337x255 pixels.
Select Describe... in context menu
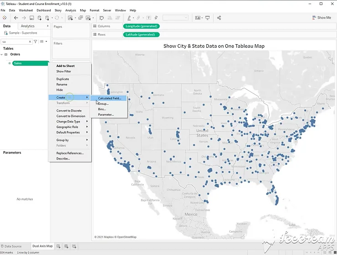tap(70, 158)
